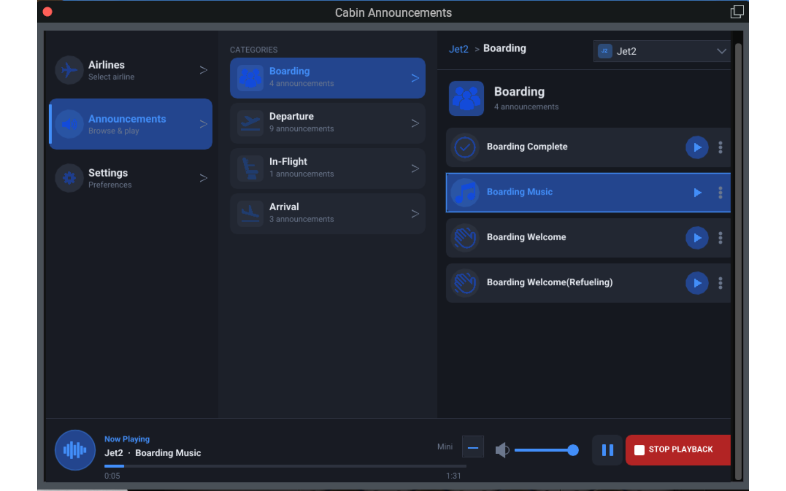Play the Boarding Welcome announcement
786x491 pixels.
697,238
